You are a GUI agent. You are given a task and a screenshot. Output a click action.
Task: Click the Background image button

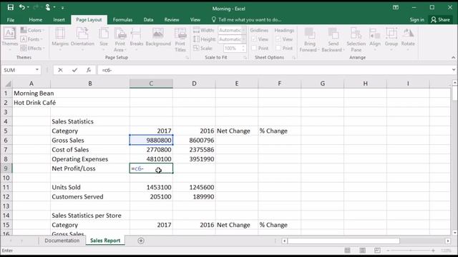point(158,38)
